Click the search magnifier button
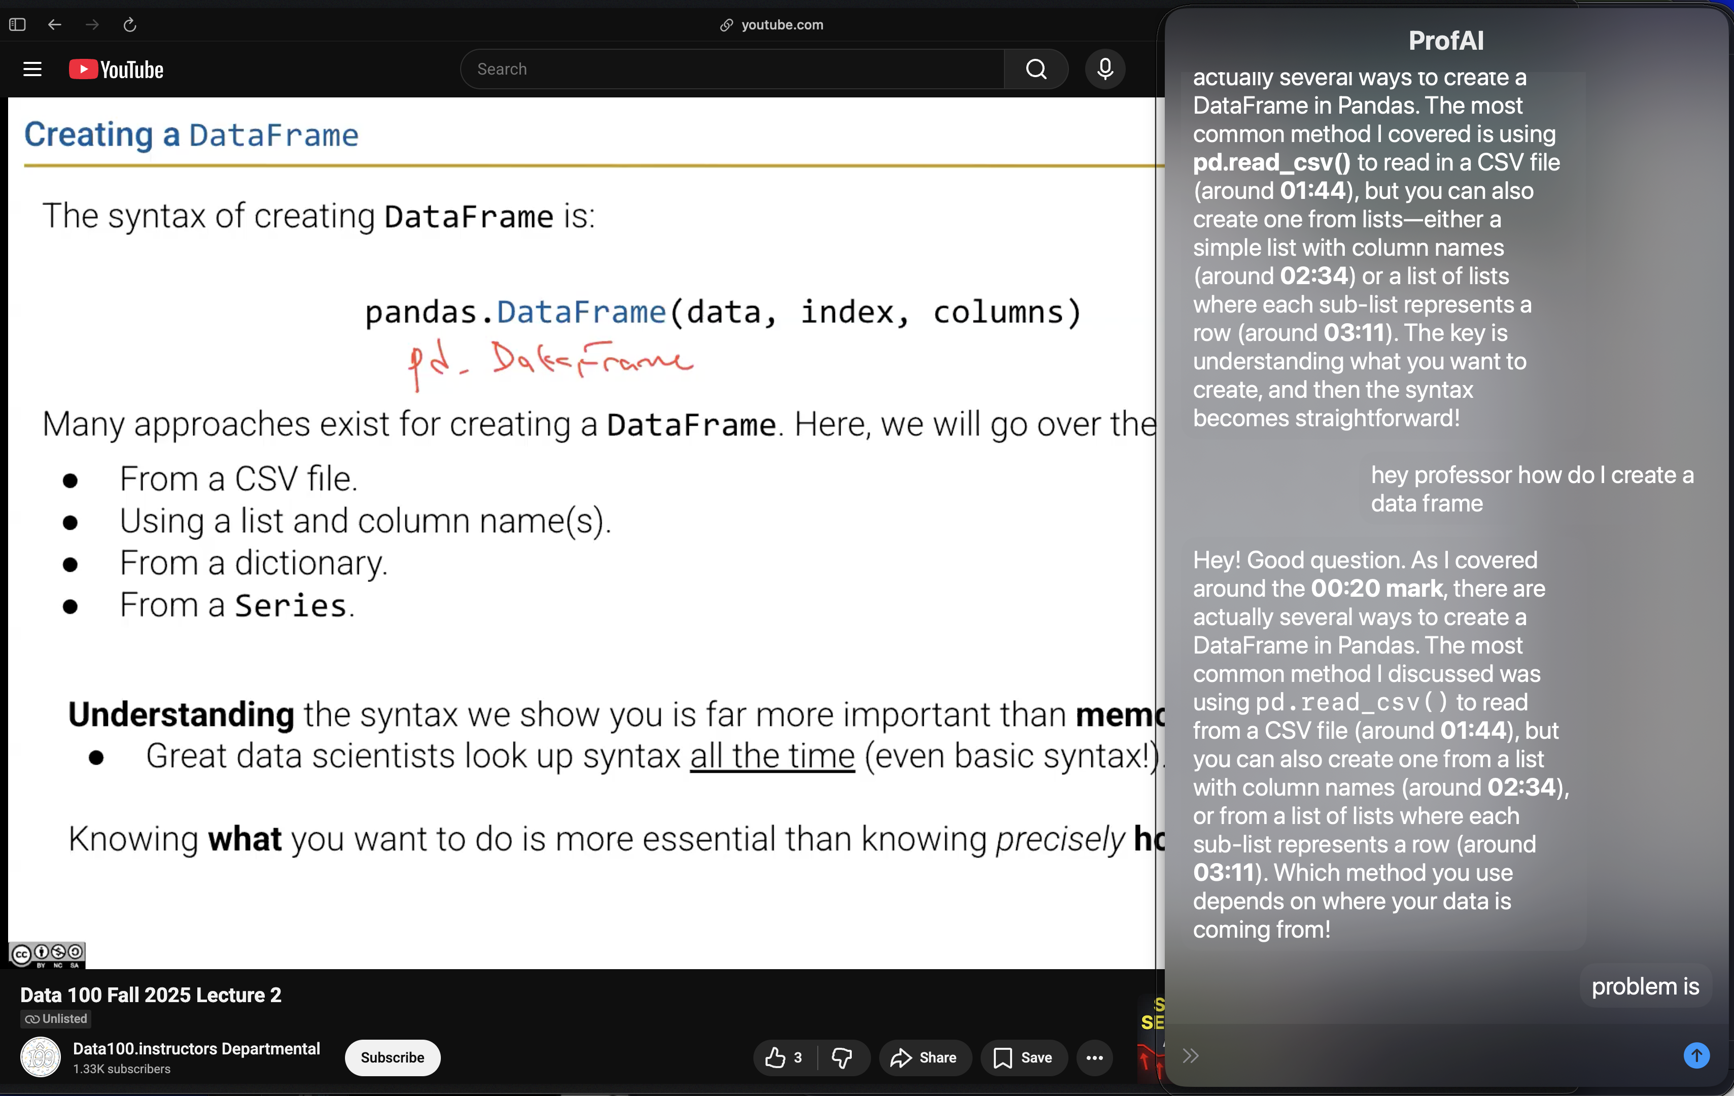The height and width of the screenshot is (1096, 1734). point(1035,69)
